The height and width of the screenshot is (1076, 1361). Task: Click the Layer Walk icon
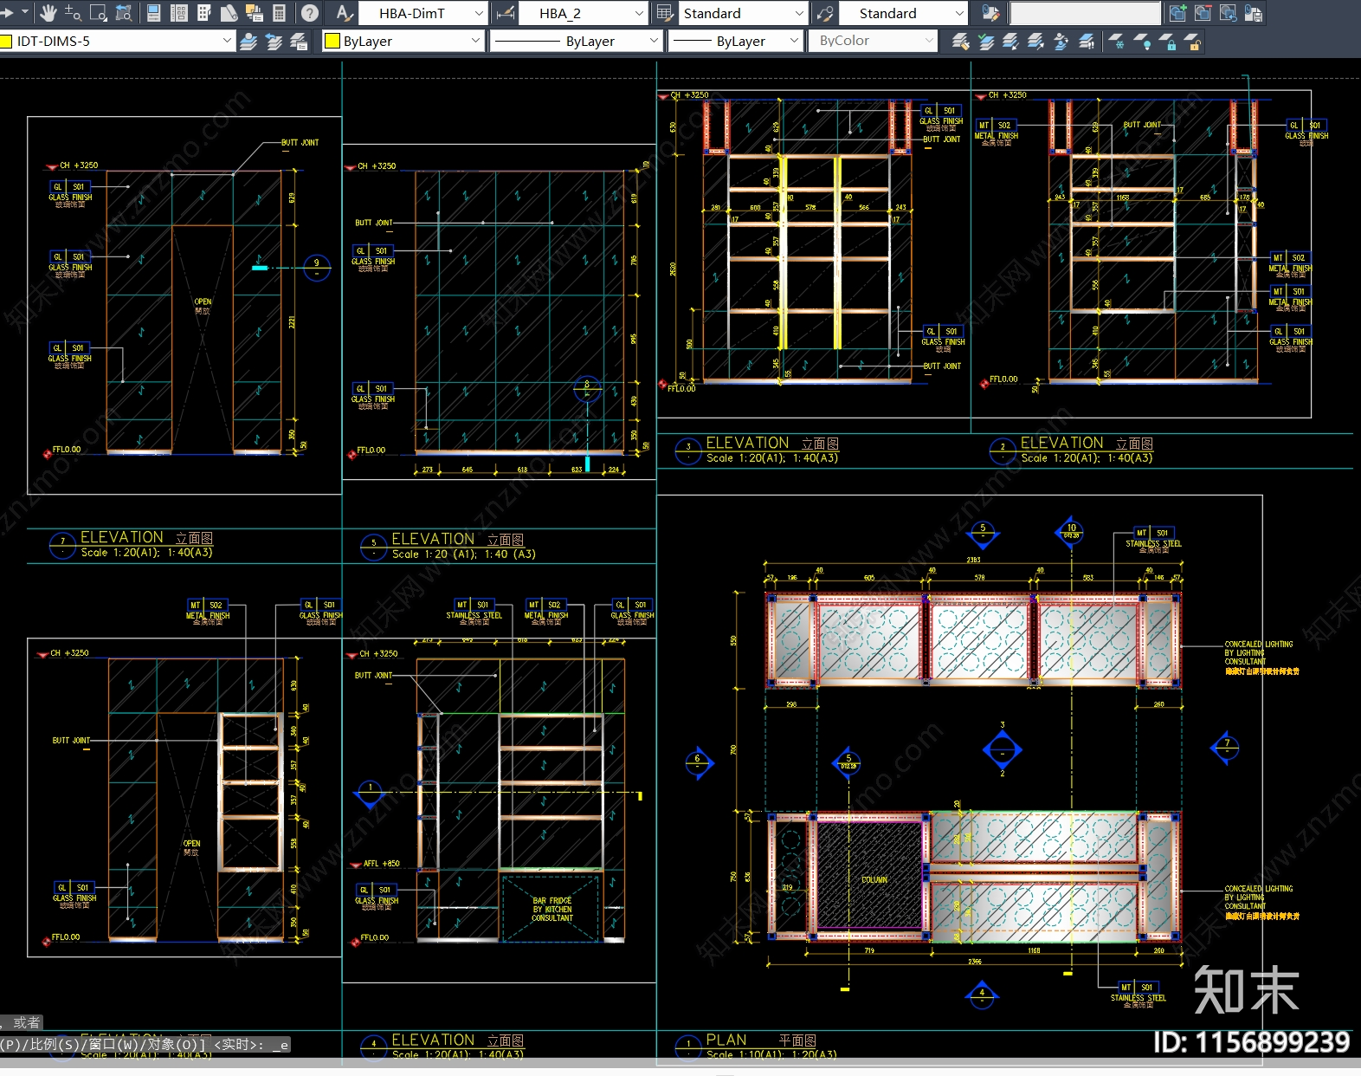[1087, 41]
